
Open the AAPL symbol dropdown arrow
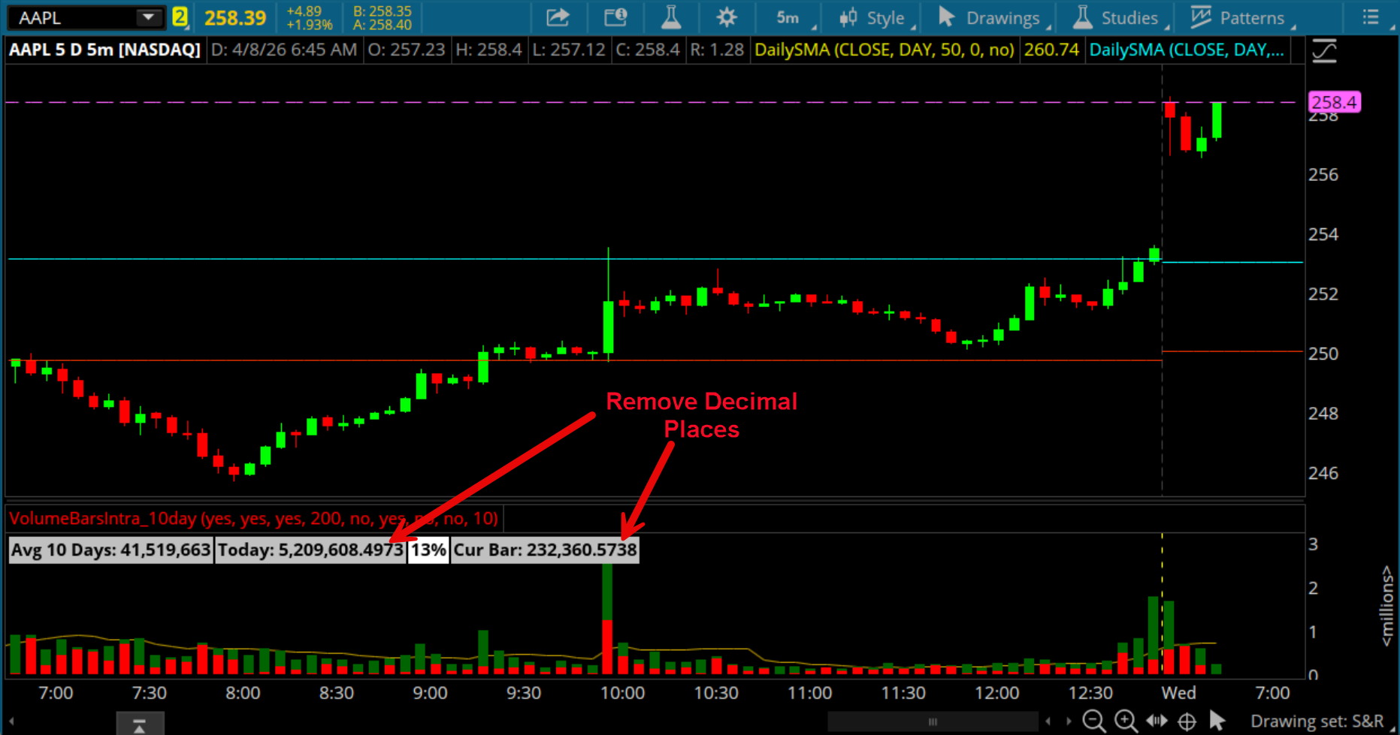click(x=149, y=17)
